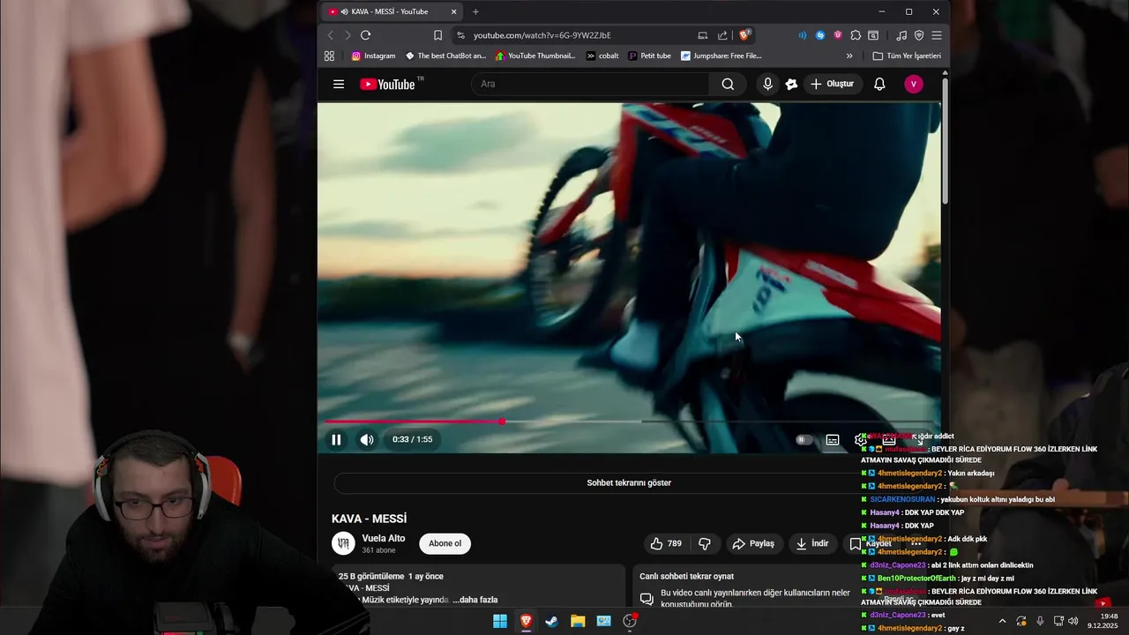Start voice search with the microphone icon
This screenshot has width=1129, height=635.
(x=767, y=84)
